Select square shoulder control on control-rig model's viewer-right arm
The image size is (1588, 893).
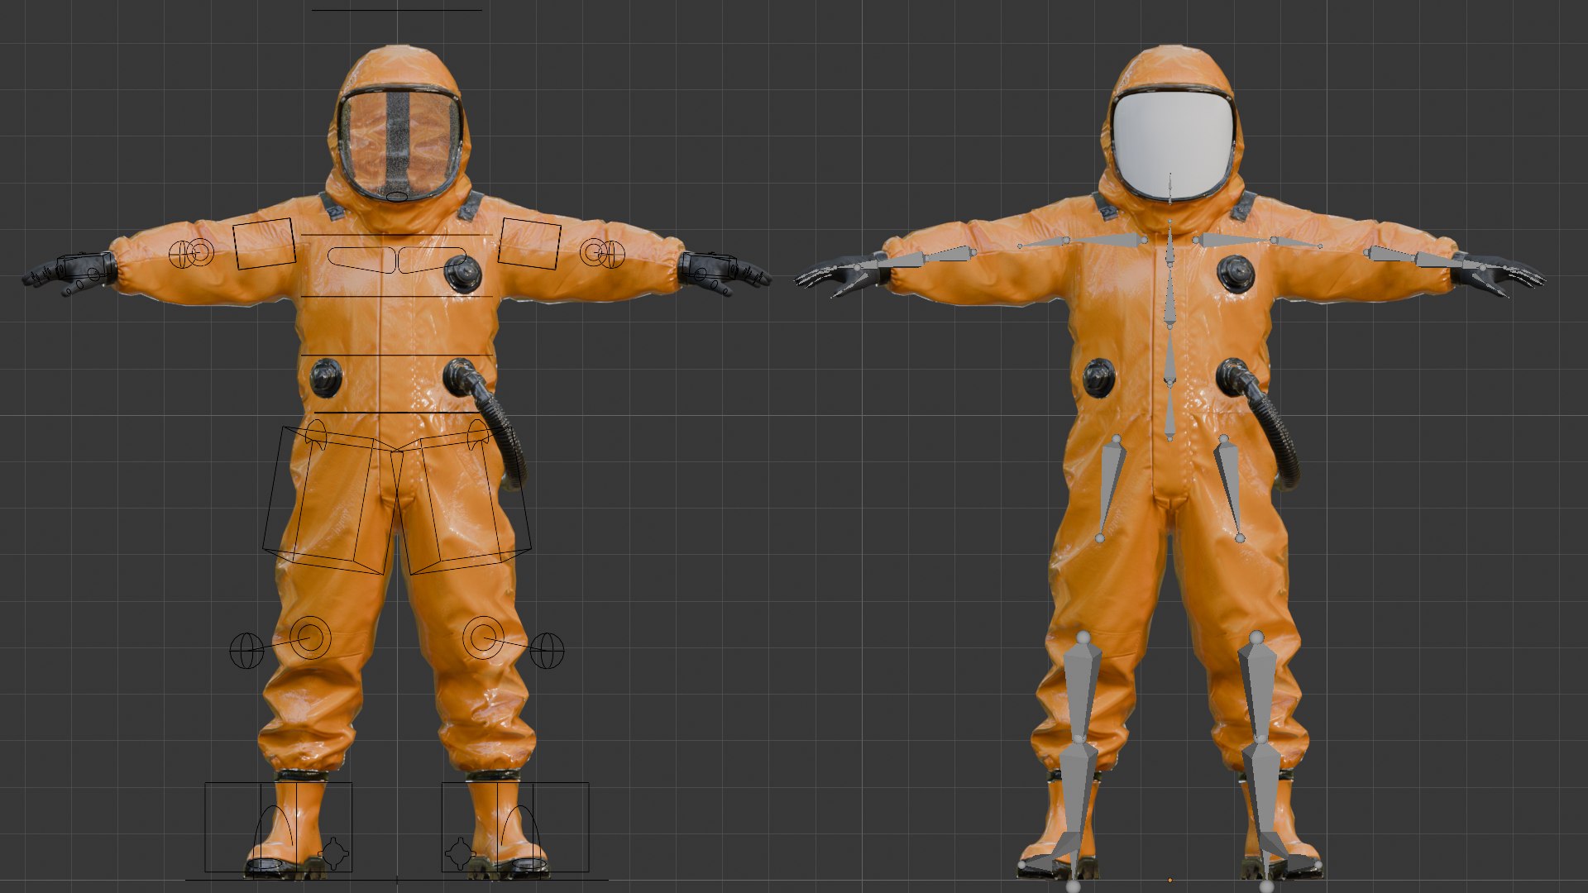tap(529, 243)
